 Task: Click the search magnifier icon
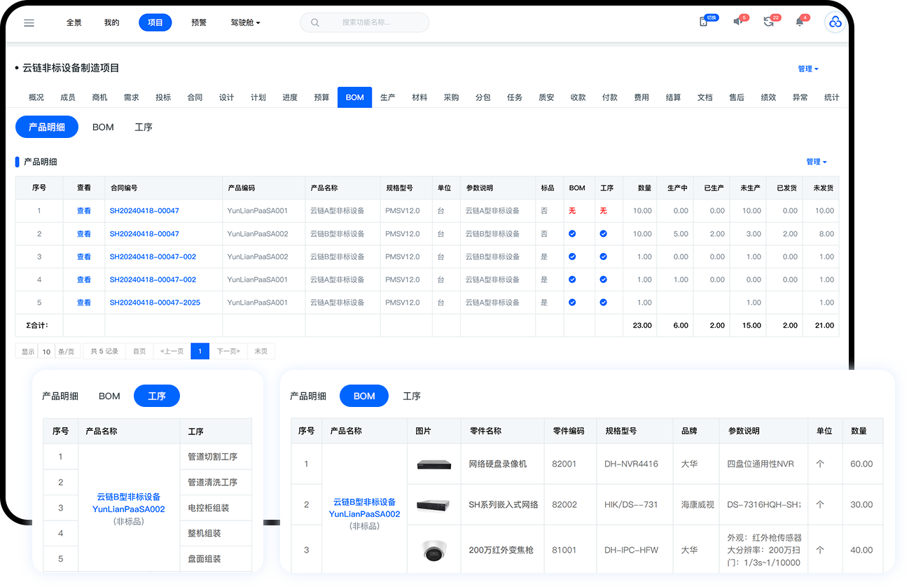(x=315, y=22)
